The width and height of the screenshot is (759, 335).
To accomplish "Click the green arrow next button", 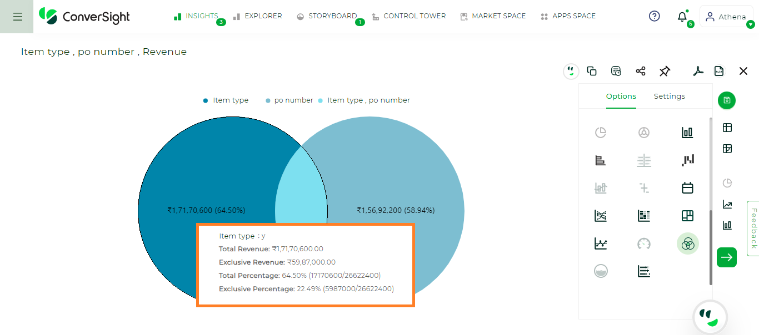I will (x=727, y=257).
